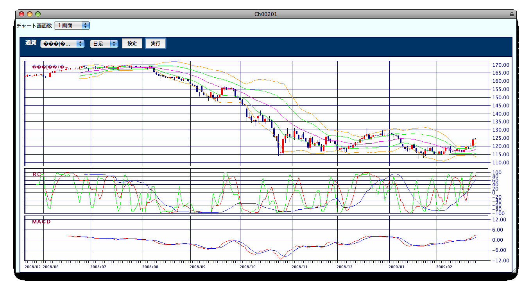Click the lock icon in title bar

tap(512, 14)
